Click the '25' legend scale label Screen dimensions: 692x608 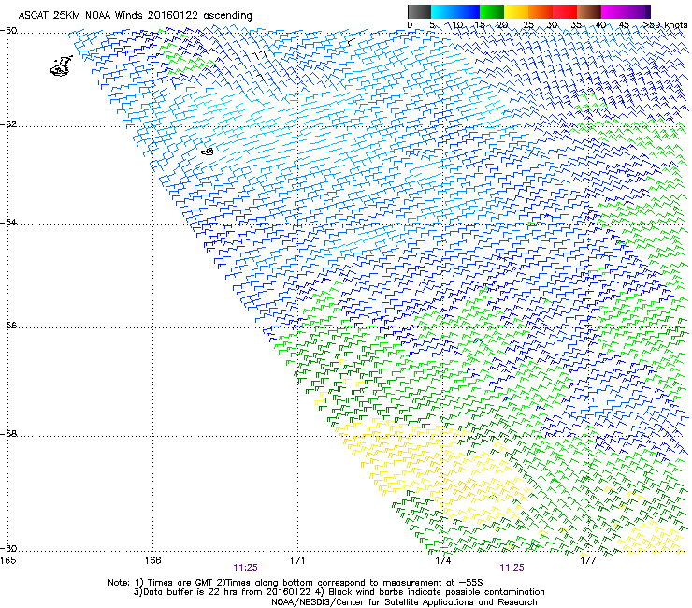point(528,25)
